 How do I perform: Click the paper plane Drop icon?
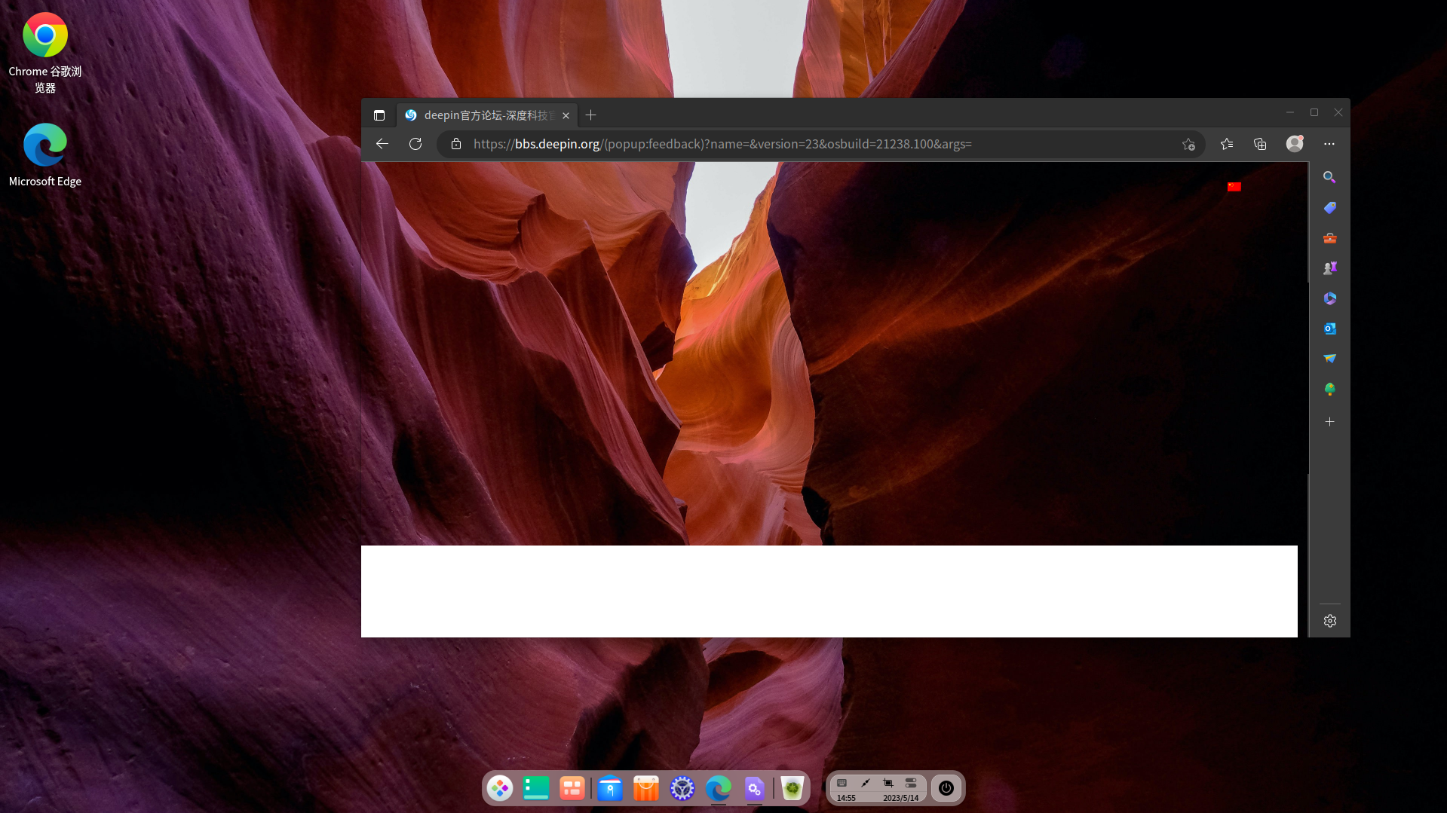pos(1329,359)
